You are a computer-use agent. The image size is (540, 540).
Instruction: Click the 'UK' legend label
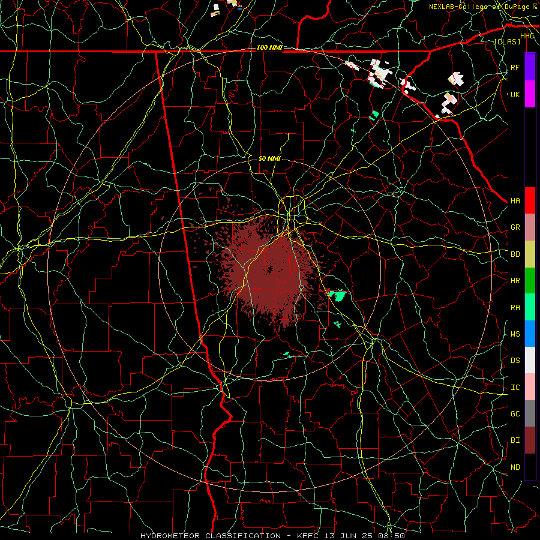pyautogui.click(x=515, y=94)
